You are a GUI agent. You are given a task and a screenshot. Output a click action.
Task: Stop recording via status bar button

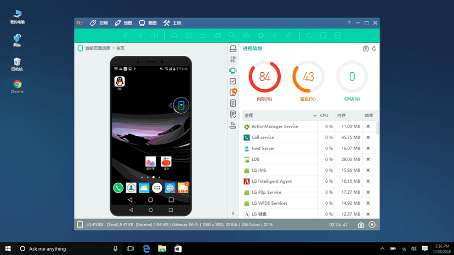click(372, 225)
